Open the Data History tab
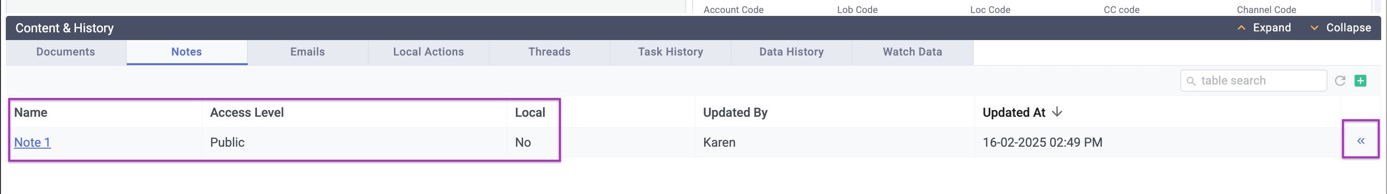The image size is (1387, 194). 791,52
